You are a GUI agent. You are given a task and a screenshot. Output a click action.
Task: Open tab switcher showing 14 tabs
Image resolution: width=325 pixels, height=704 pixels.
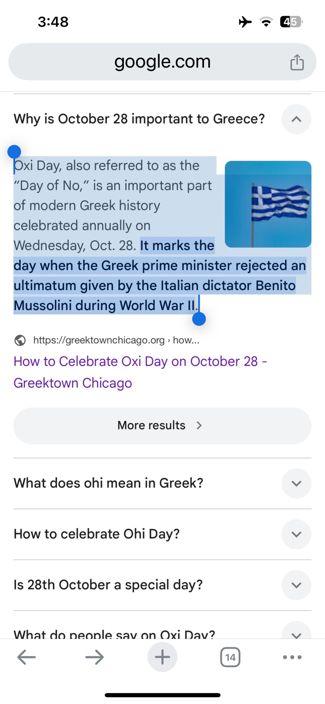point(230,657)
